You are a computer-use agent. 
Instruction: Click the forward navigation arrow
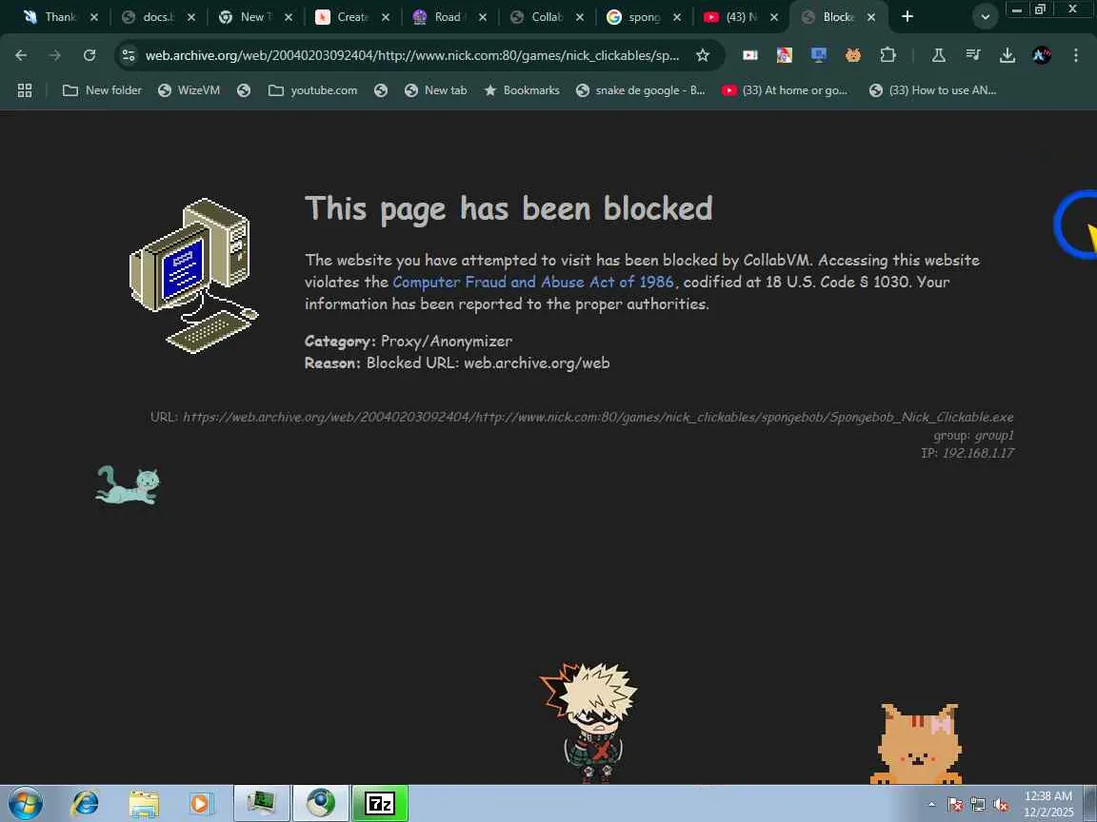(x=54, y=55)
